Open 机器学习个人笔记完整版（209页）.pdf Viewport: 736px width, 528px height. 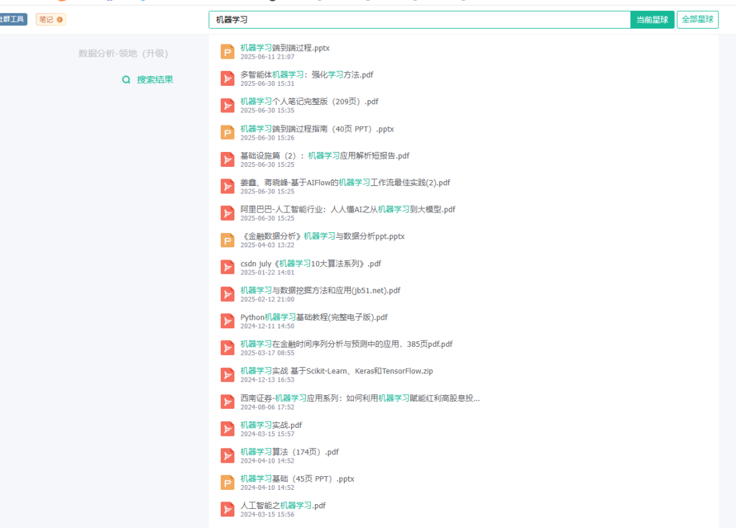coord(309,102)
